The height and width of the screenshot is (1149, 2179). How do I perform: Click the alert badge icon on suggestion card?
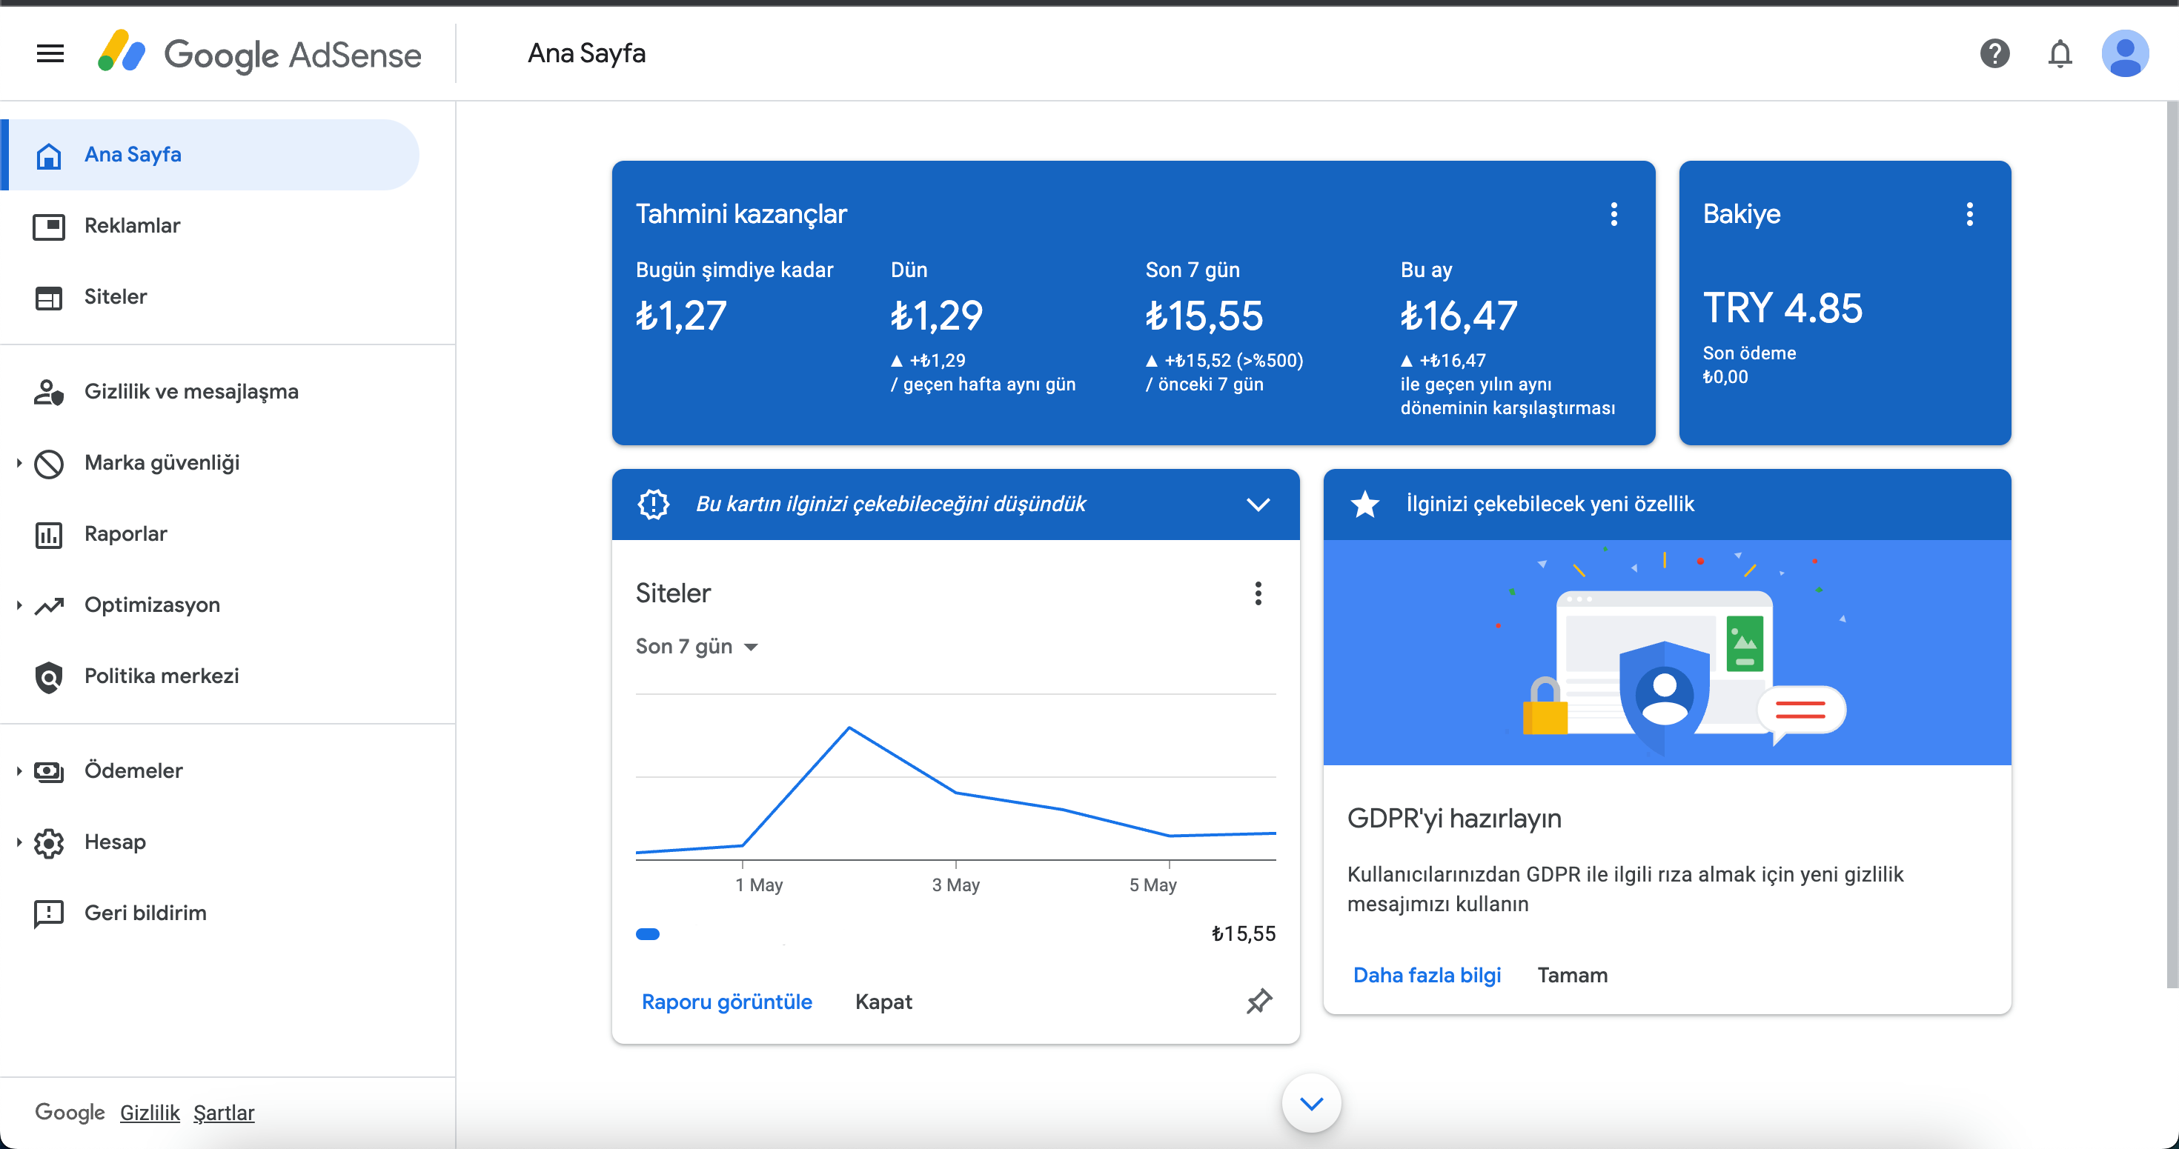[x=653, y=504]
